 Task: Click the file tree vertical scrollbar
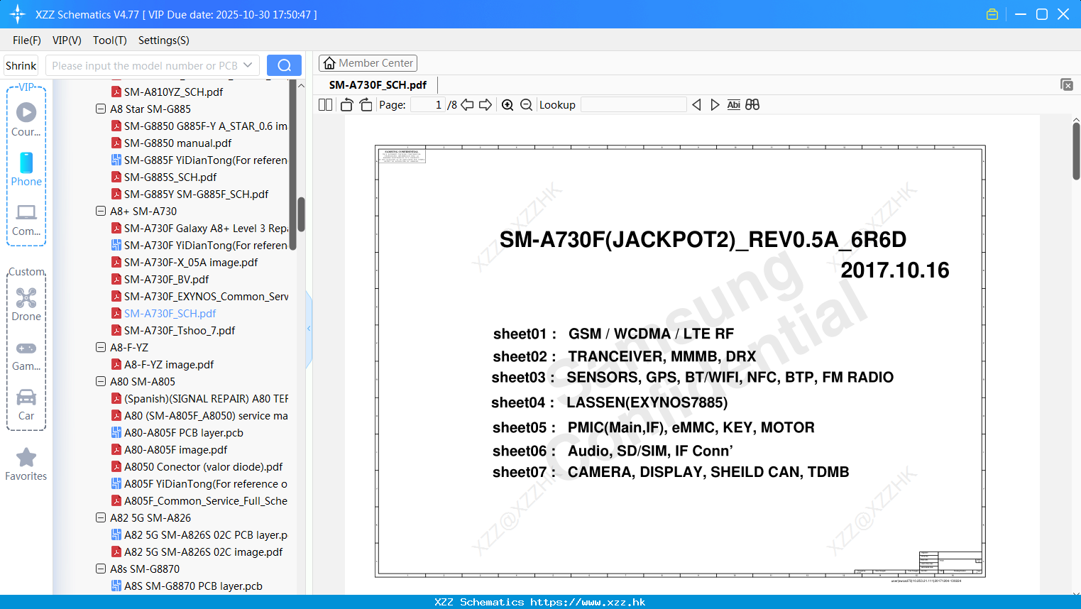click(x=301, y=214)
